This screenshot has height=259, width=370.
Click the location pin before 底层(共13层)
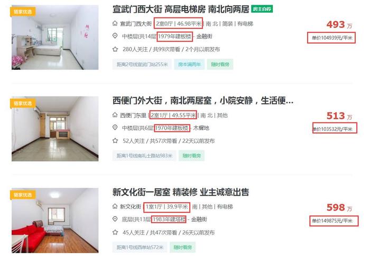point(115,219)
